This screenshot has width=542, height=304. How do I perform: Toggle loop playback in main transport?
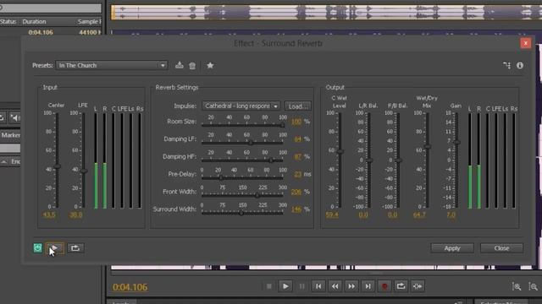(x=401, y=286)
